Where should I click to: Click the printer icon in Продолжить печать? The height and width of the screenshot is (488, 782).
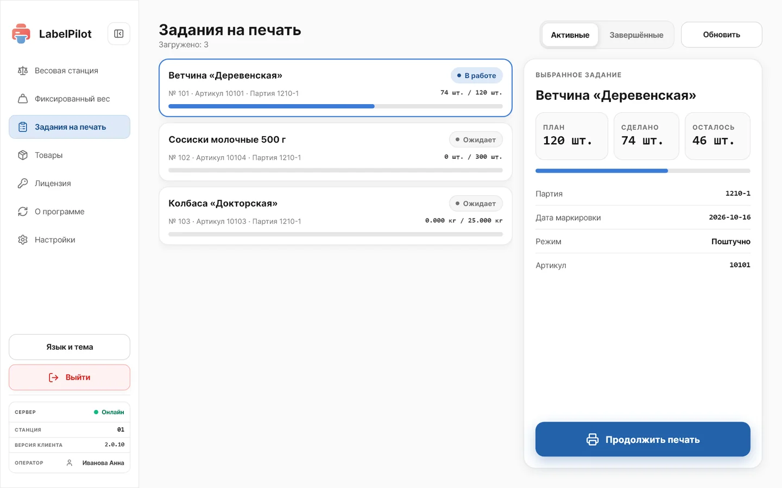click(592, 439)
